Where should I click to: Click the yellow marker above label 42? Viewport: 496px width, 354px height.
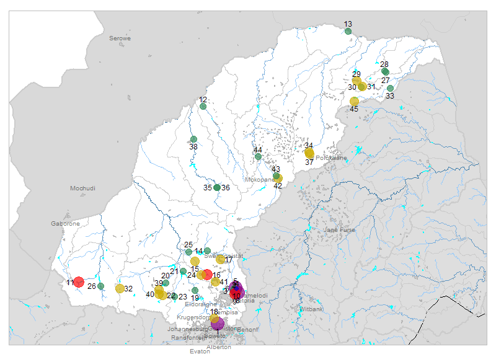pyautogui.click(x=278, y=179)
